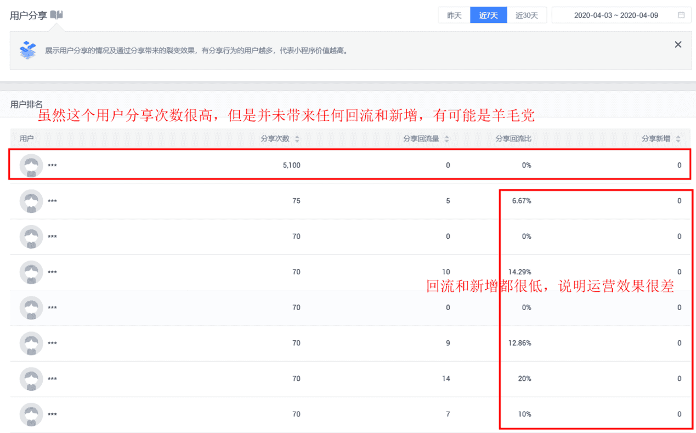Sort table by 分享回流量 column

pos(446,139)
